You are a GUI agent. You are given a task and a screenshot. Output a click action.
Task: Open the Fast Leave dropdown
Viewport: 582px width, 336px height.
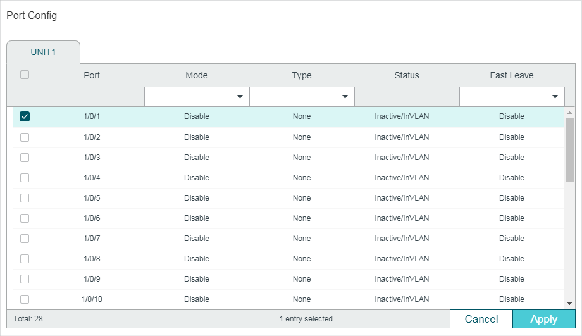[511, 97]
